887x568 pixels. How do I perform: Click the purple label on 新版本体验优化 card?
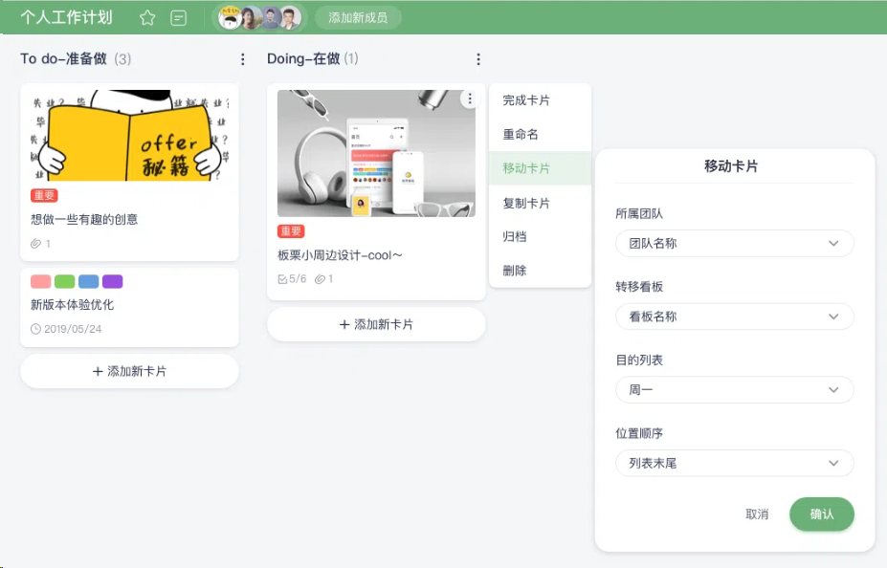113,281
